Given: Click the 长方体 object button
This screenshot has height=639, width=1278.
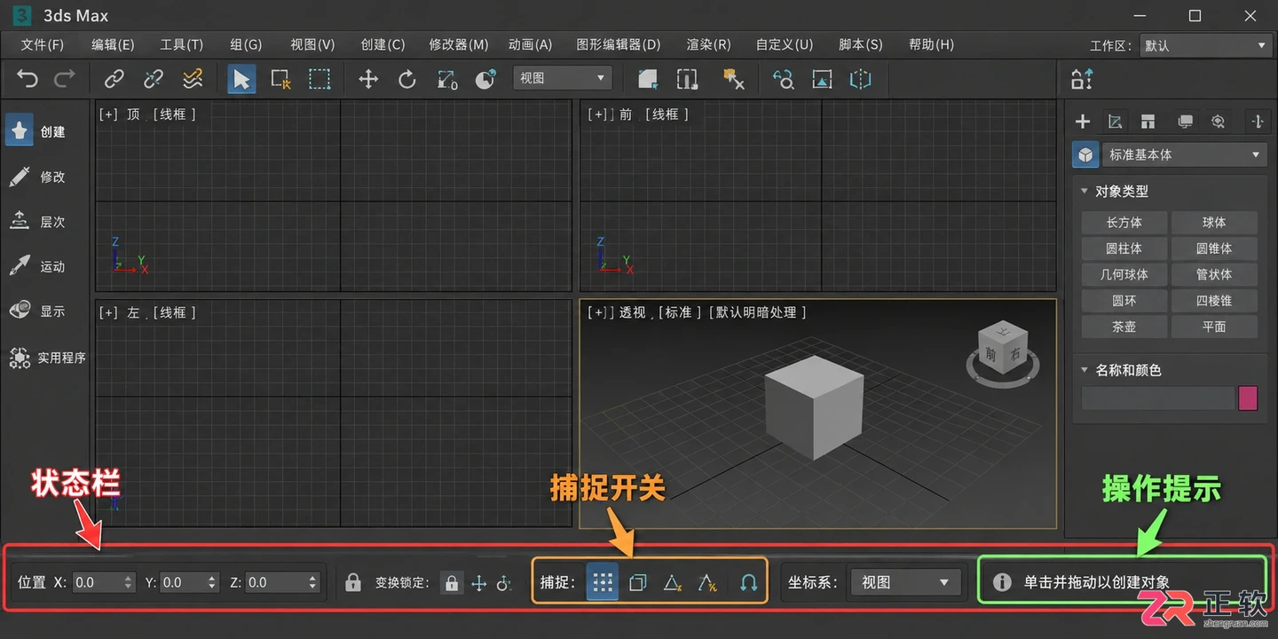Looking at the screenshot, I should pos(1124,223).
